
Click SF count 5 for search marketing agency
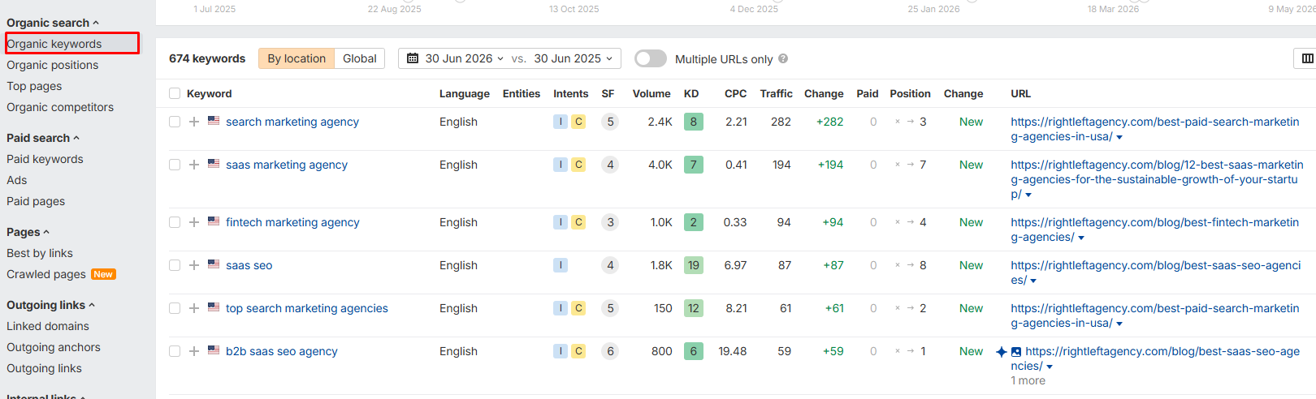click(610, 122)
